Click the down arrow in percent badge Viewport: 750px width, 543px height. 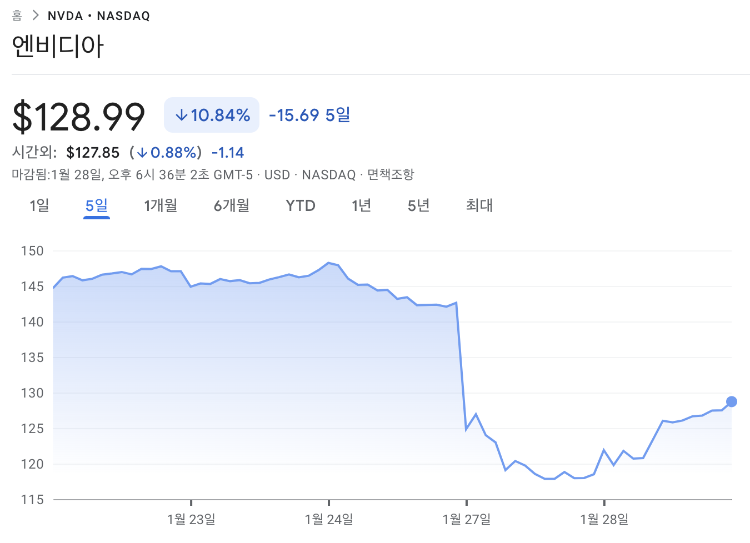pyautogui.click(x=181, y=115)
